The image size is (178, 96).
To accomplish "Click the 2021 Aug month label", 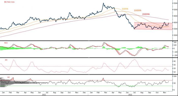I will tap(54, 92).
